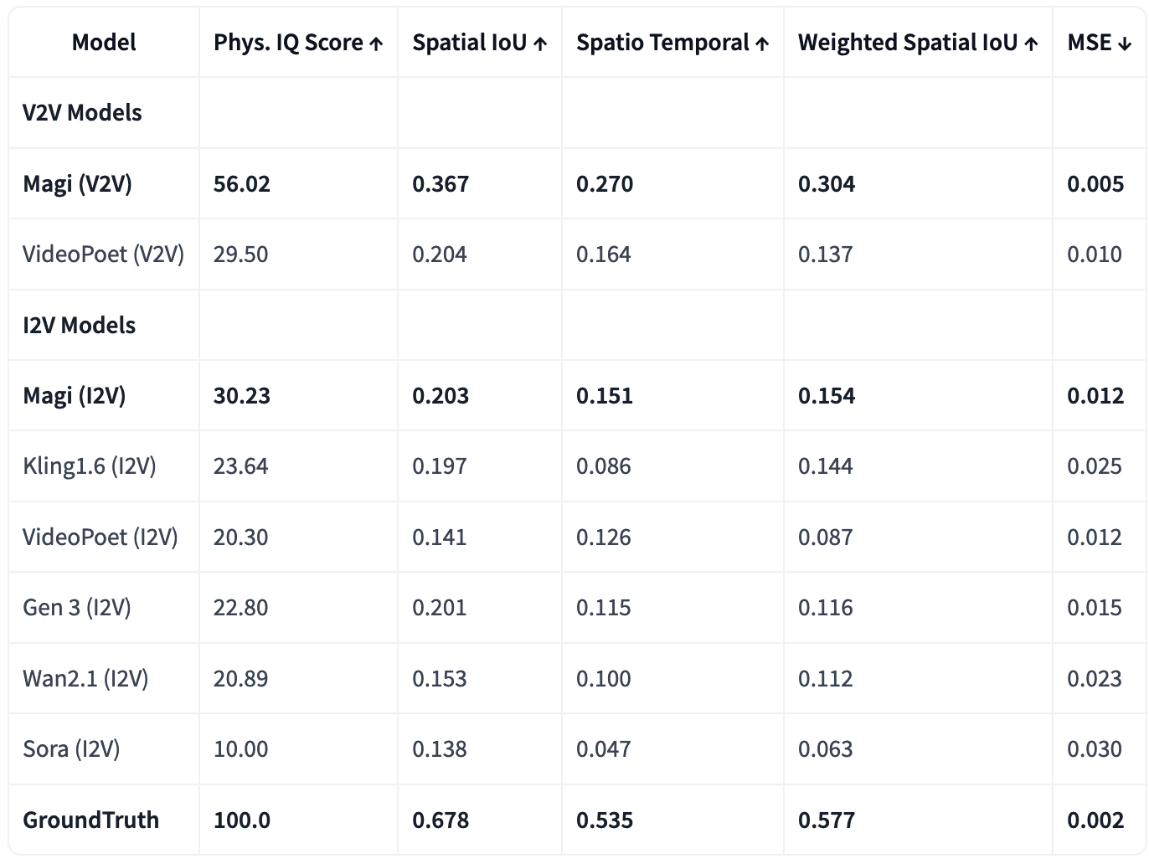
Task: Click the up arrow after Spatio Temporal
Action: click(762, 44)
